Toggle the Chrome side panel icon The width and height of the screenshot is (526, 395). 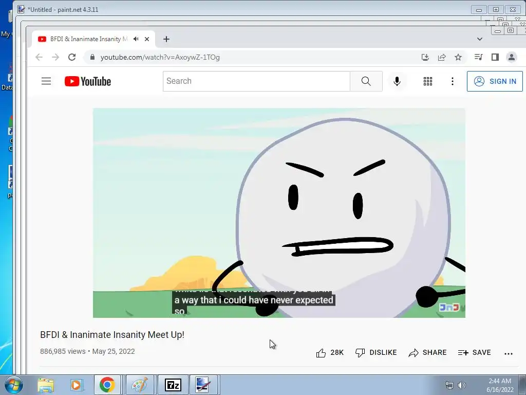click(495, 57)
